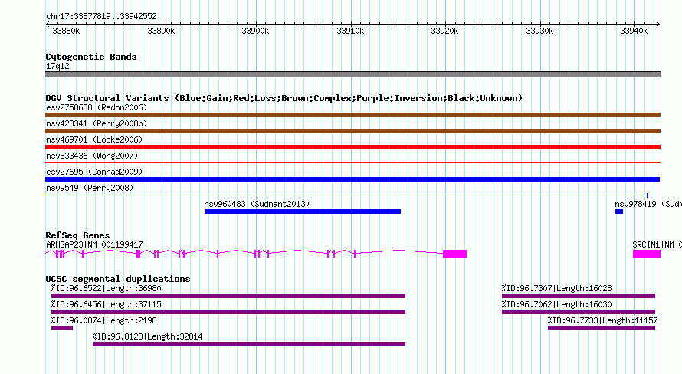Click the '17q12' band label

point(57,66)
